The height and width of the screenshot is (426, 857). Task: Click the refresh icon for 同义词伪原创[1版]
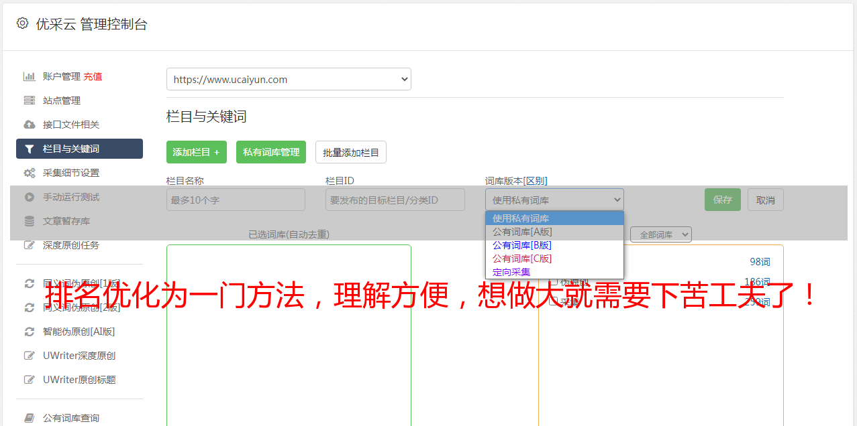pos(30,283)
